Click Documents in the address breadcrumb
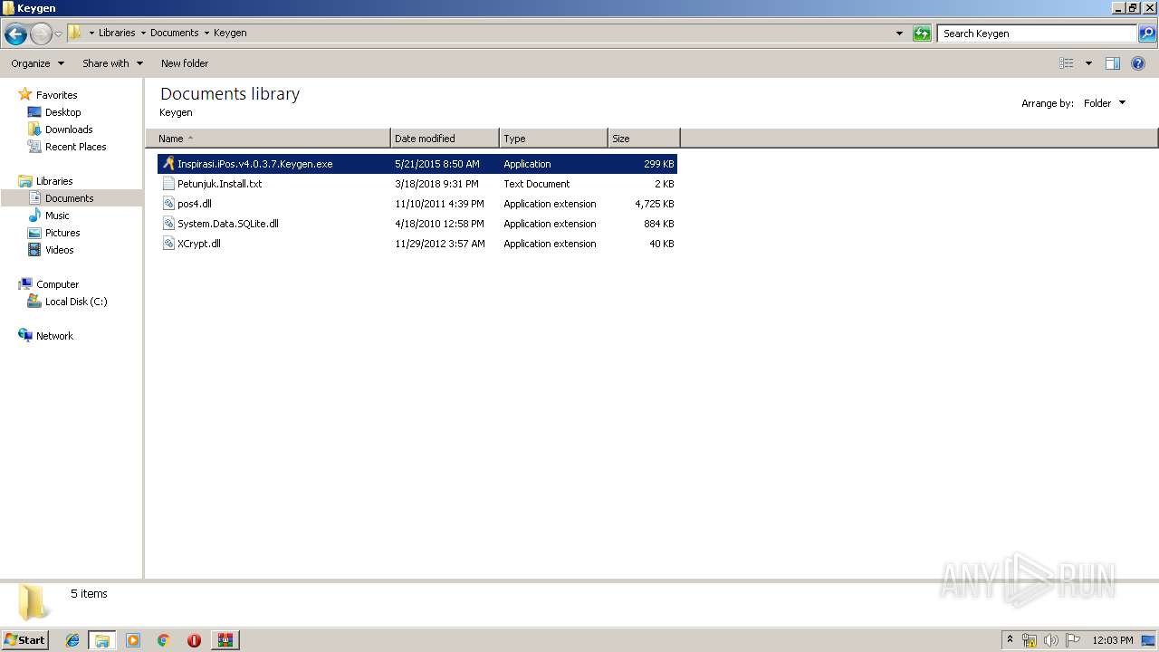This screenshot has width=1159, height=652. pyautogui.click(x=174, y=33)
